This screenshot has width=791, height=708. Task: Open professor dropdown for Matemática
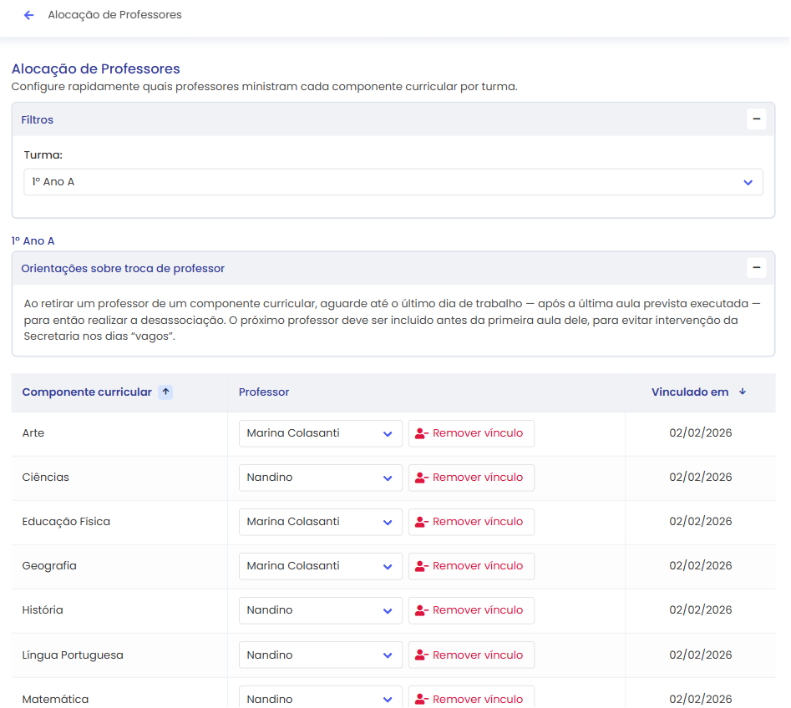[321, 698]
